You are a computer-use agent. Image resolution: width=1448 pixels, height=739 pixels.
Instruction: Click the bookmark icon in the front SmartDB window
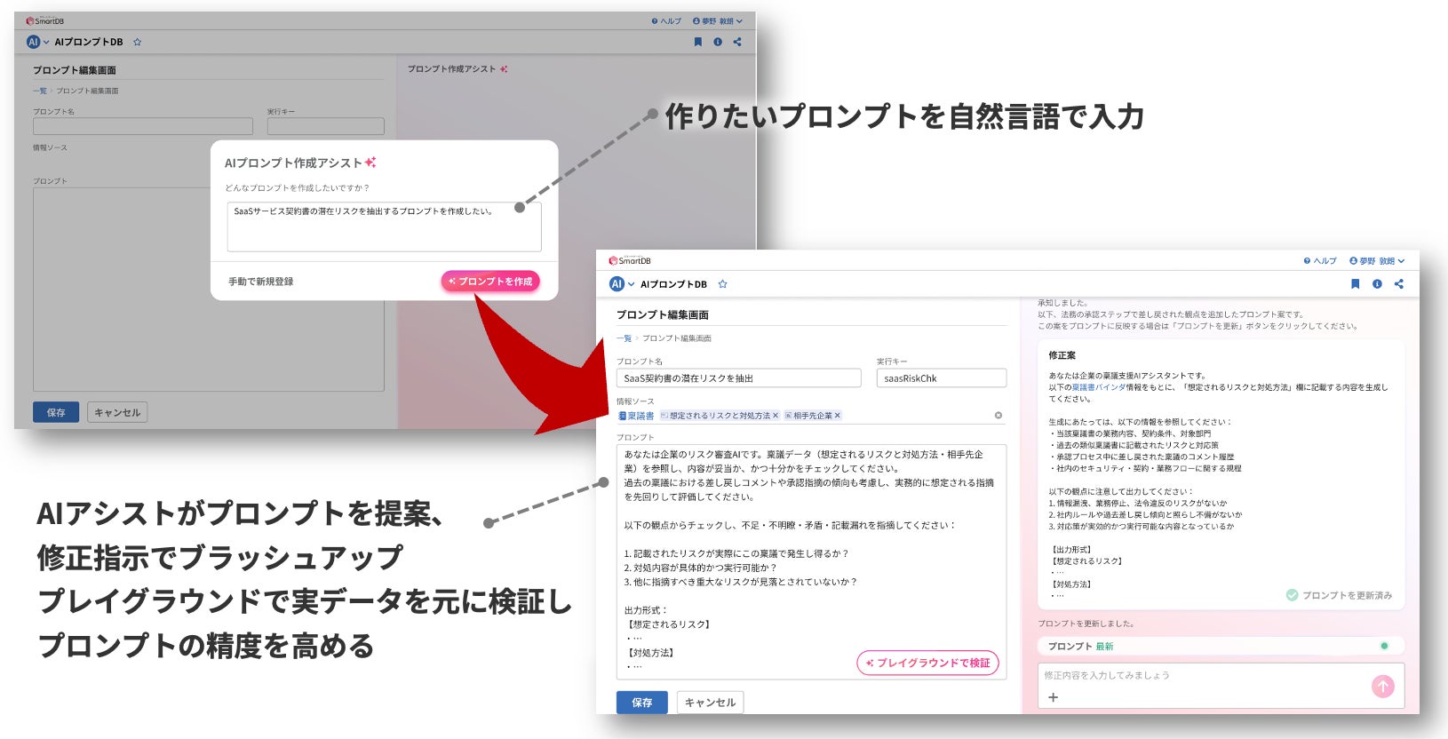coord(1355,284)
